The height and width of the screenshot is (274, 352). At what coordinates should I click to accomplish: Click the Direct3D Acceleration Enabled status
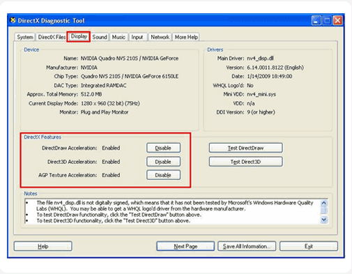point(111,162)
